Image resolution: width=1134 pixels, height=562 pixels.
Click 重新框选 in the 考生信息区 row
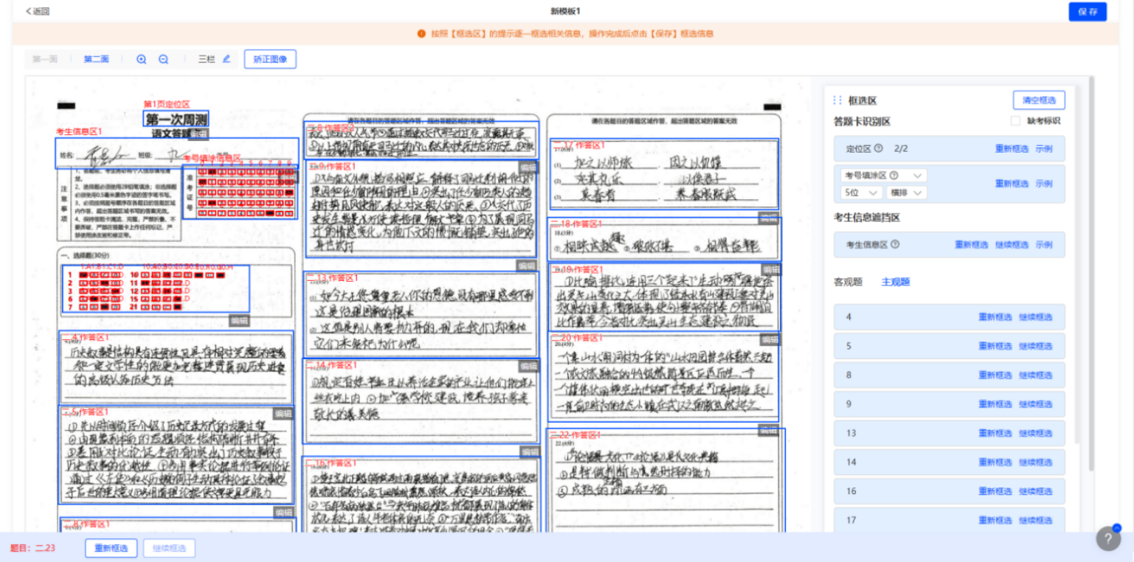click(x=971, y=245)
